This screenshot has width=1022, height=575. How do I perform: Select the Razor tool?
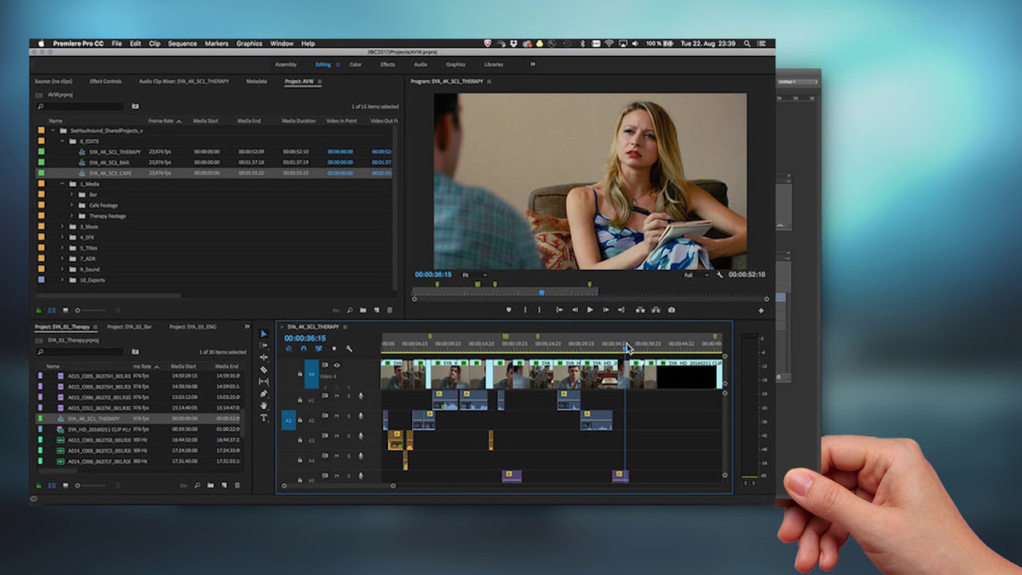click(263, 369)
